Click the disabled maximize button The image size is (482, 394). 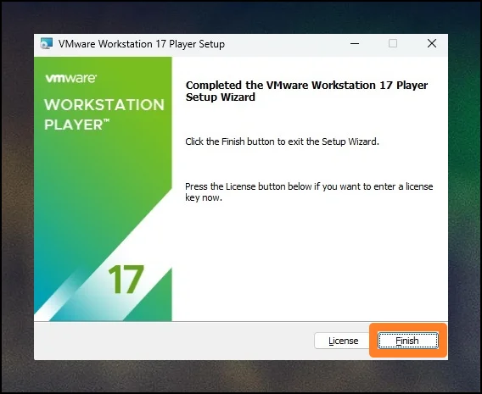coord(393,43)
